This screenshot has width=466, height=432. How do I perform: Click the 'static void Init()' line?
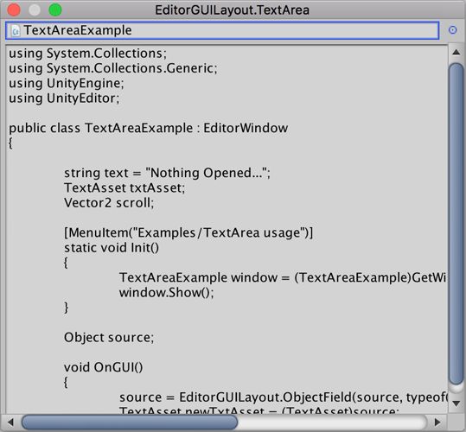click(112, 248)
